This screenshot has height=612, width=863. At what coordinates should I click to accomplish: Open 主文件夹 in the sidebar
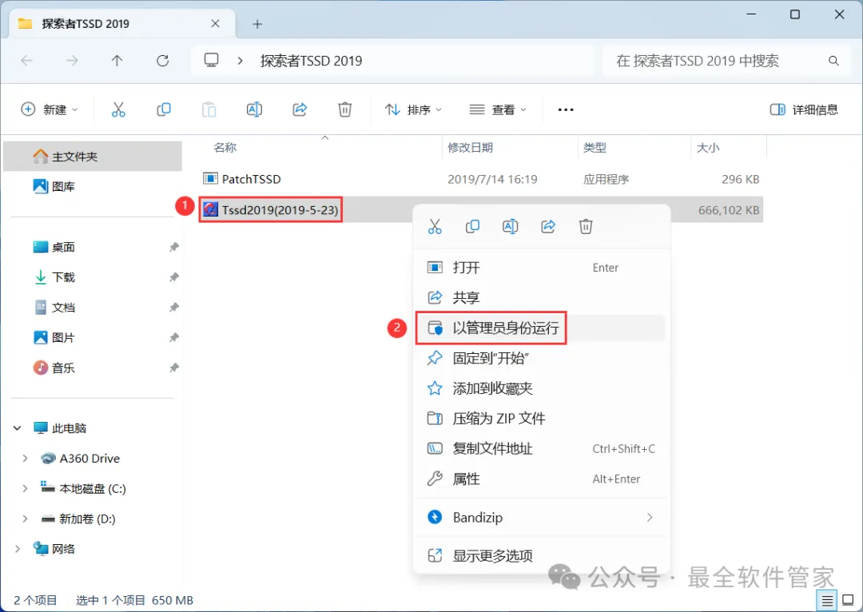93,157
